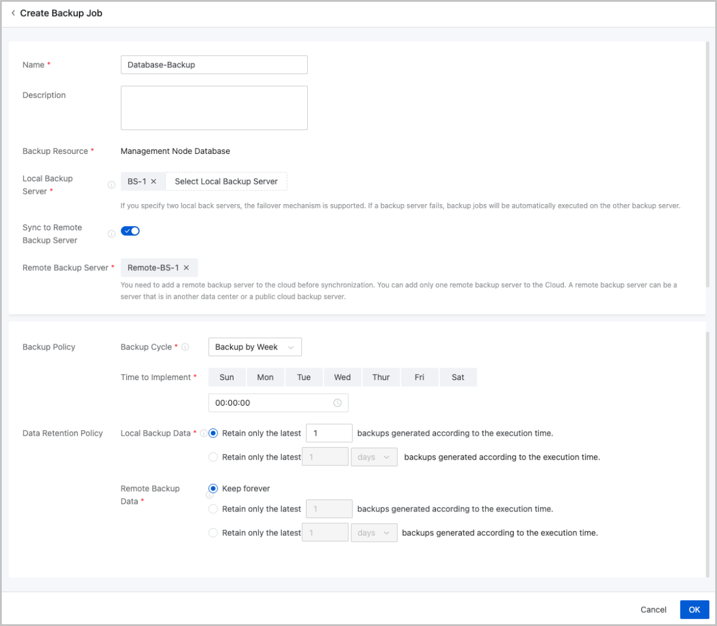
Task: Remove BS-1 local backup server tag
Action: tap(154, 181)
